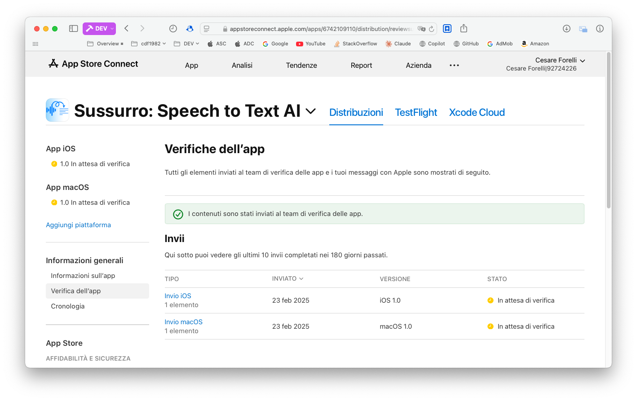This screenshot has width=637, height=401.
Task: Open the Overview bookmarks folder
Action: click(x=105, y=44)
